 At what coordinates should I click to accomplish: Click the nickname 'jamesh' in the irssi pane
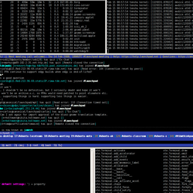(x=29, y=130)
